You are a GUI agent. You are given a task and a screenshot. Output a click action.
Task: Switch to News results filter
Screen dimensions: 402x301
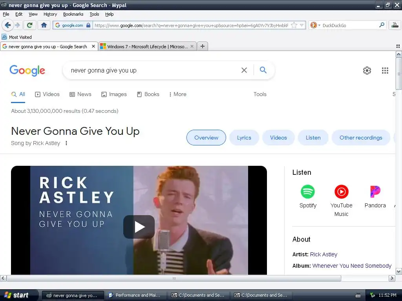pos(80,94)
